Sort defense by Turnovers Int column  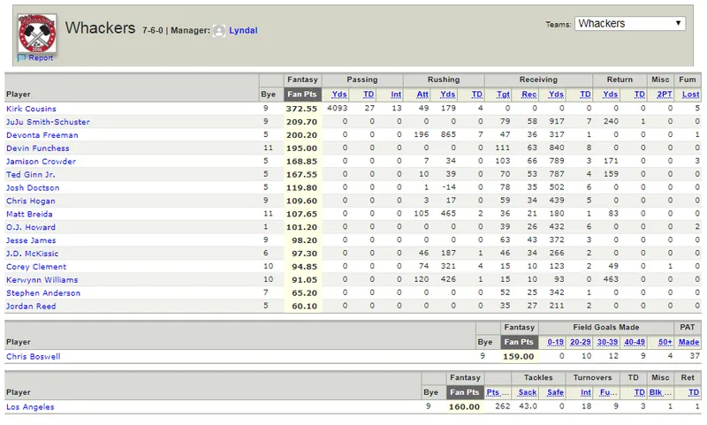585,392
